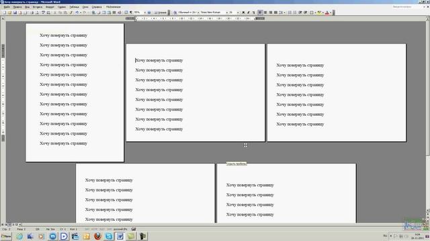Click the help question input field
Viewport: 430px width, 241px height.
tap(406, 7)
